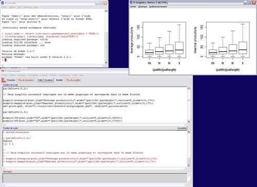Open Graphes menu in R Commander
Screen dimensions: 257x187
click(44, 75)
